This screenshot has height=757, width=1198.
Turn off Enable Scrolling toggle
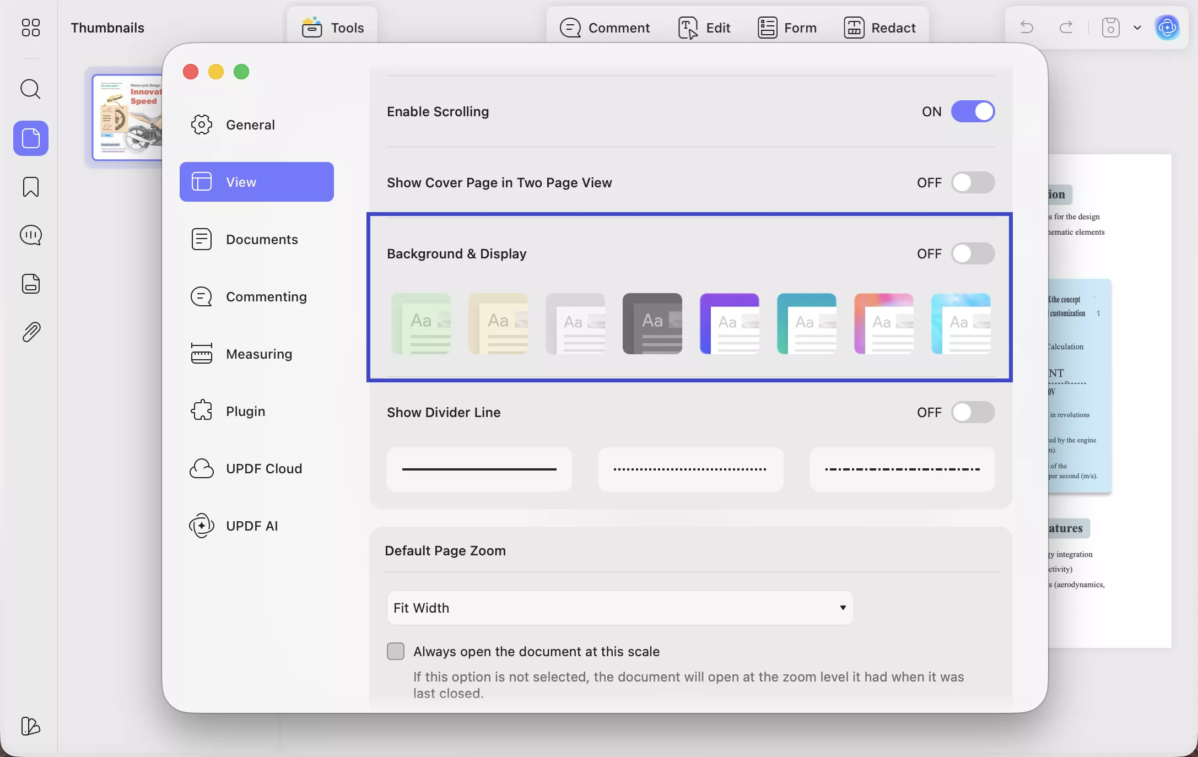pos(973,111)
